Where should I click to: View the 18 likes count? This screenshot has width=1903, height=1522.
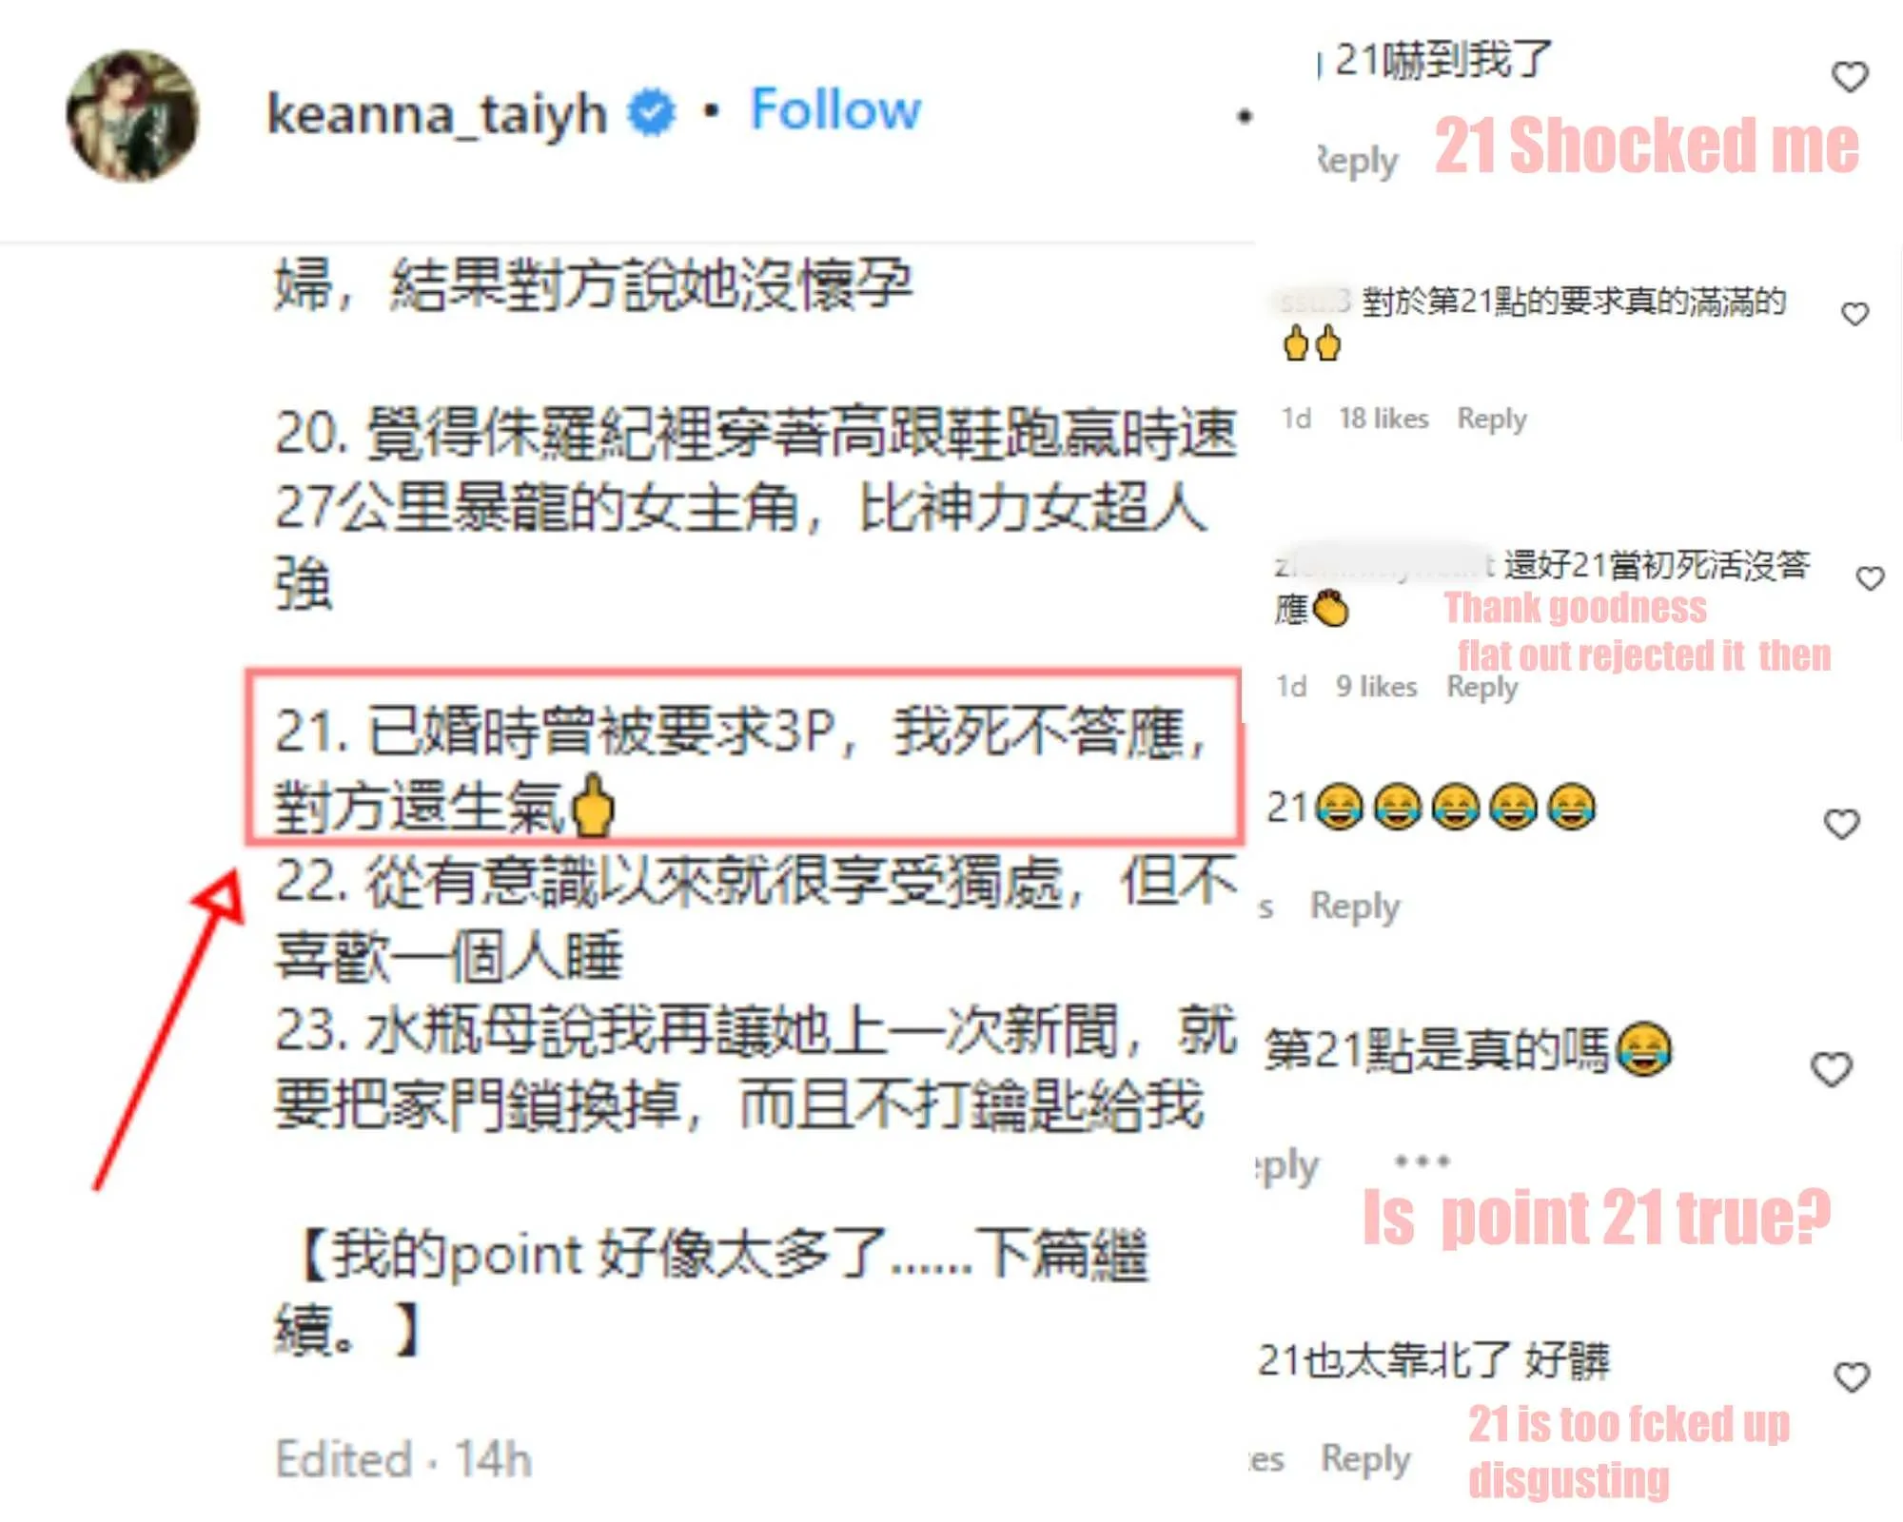click(x=1383, y=419)
